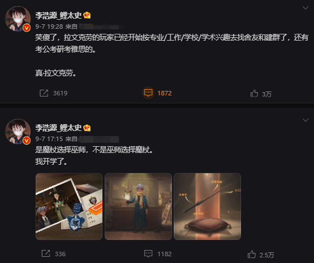Click the 9-7 19:28 timestamp
The height and width of the screenshot is (263, 314).
coord(49,27)
